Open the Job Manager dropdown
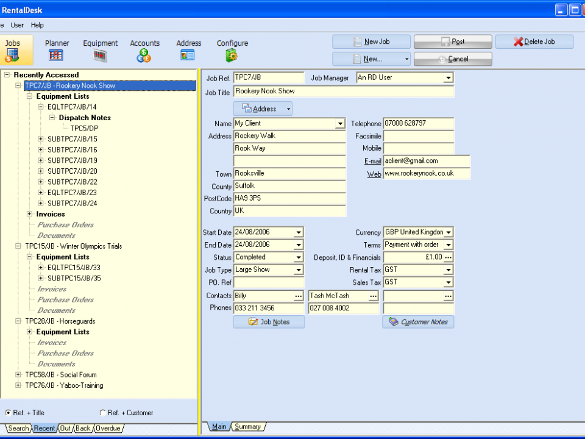Screen dimensions: 585x439 (448, 78)
